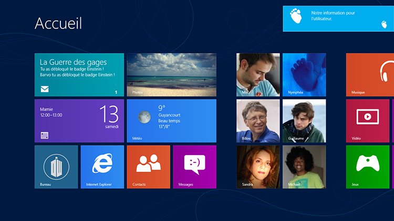Open the calendar tile showing 13 samedi
This screenshot has height=221, width=394.
pyautogui.click(x=79, y=120)
